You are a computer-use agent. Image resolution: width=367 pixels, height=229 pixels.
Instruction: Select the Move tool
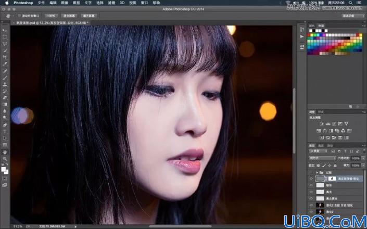tap(5, 31)
